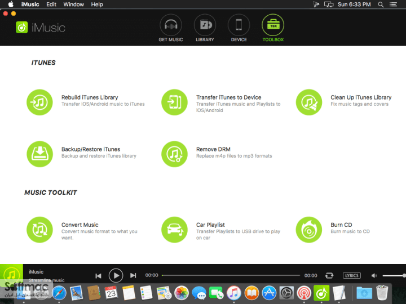Screen dimensions: 406x304
Task: Open the Apple menu
Action: pyautogui.click(x=11, y=4)
